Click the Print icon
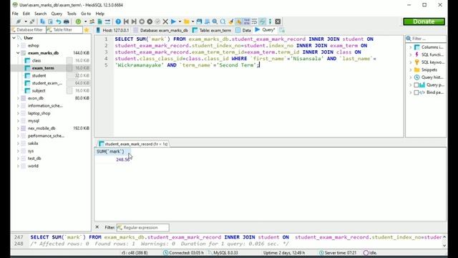Viewport: 458px width, 258px height. coord(67,21)
